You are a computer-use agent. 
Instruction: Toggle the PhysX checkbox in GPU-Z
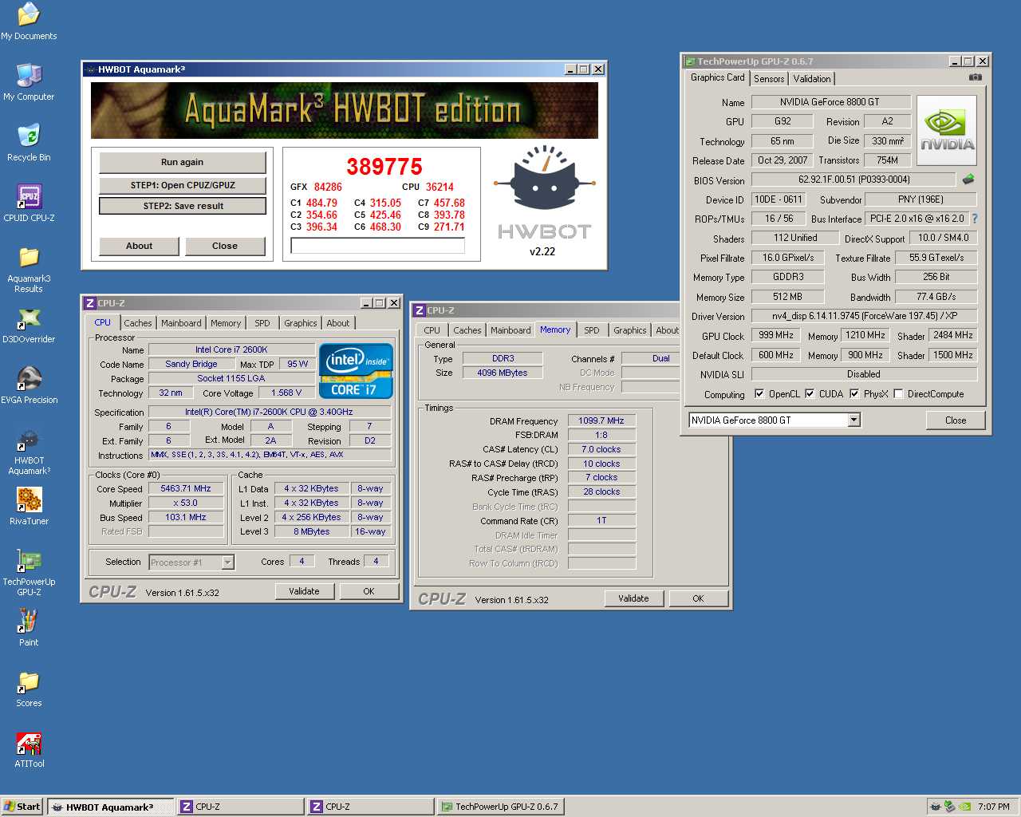pyautogui.click(x=854, y=393)
